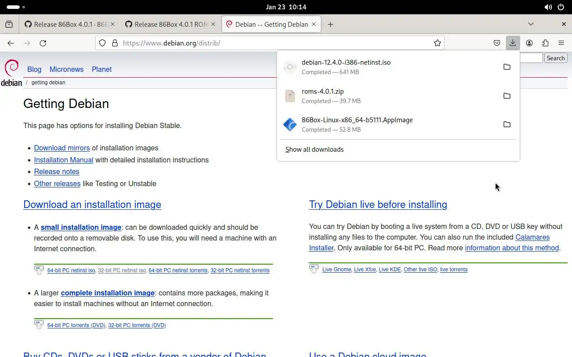Bookmark this page with the star

(x=437, y=43)
